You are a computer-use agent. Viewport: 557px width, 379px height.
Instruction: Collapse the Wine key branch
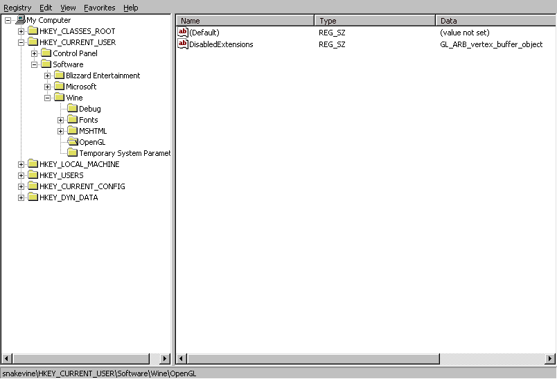pos(47,98)
